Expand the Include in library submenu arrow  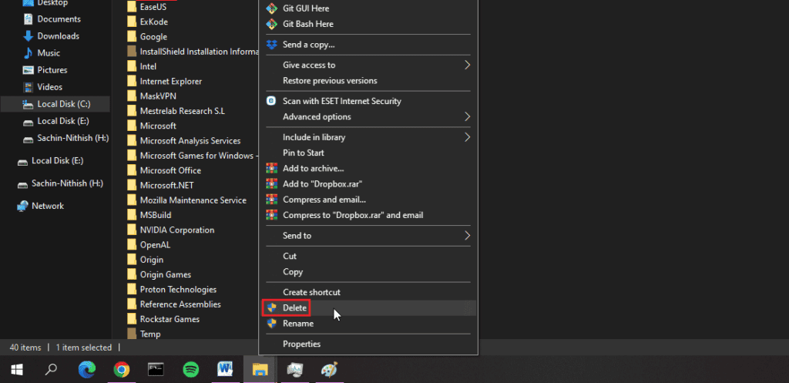coord(467,137)
